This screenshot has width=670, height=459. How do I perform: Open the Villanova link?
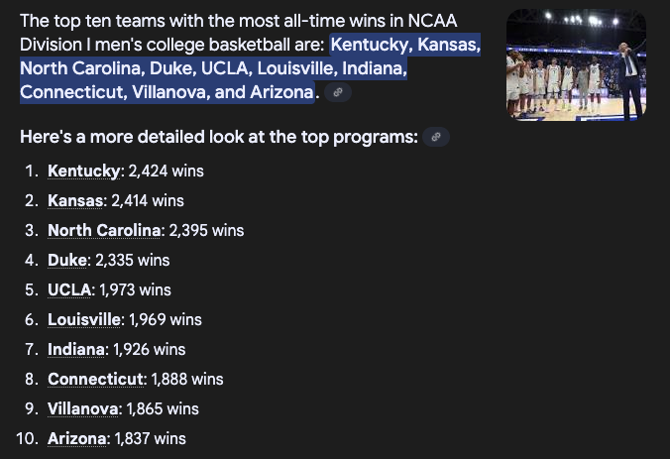[83, 408]
